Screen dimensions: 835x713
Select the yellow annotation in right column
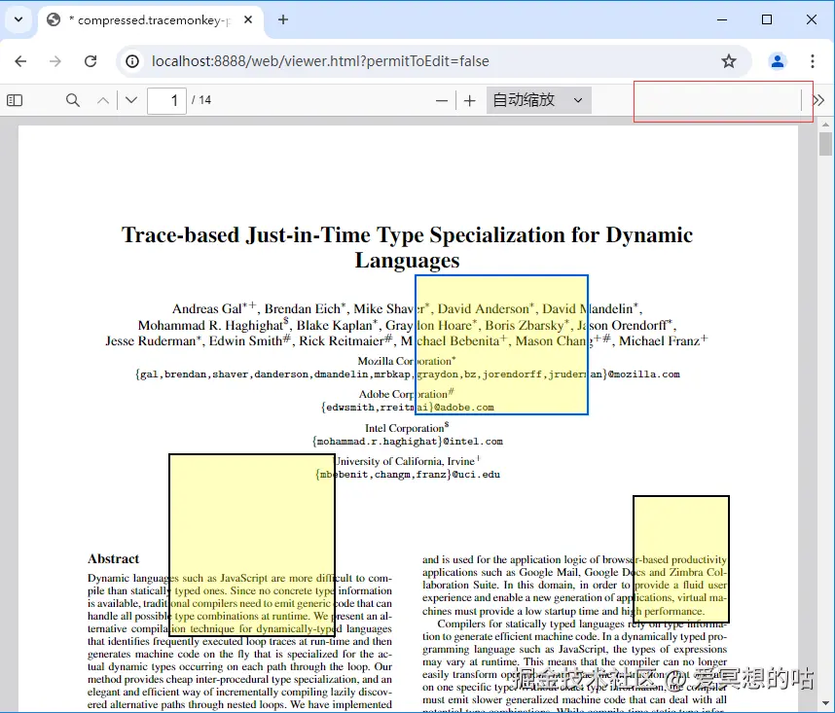click(681, 559)
